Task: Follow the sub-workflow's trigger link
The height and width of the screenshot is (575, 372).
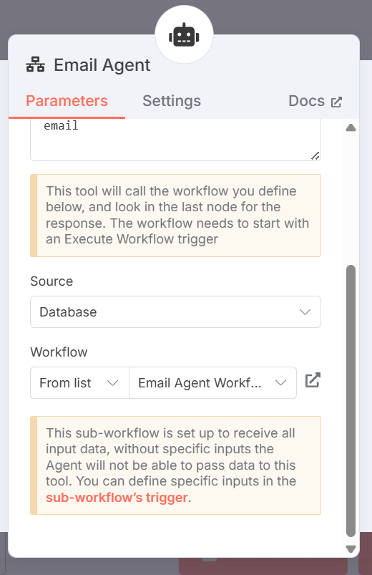Action: pos(117,497)
